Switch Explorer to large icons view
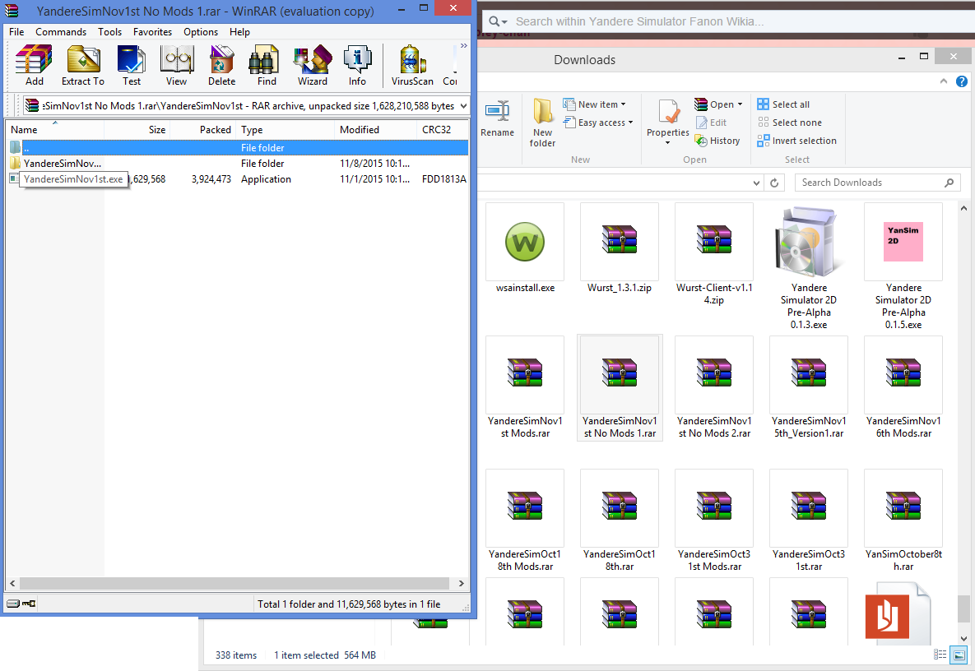 [x=959, y=655]
